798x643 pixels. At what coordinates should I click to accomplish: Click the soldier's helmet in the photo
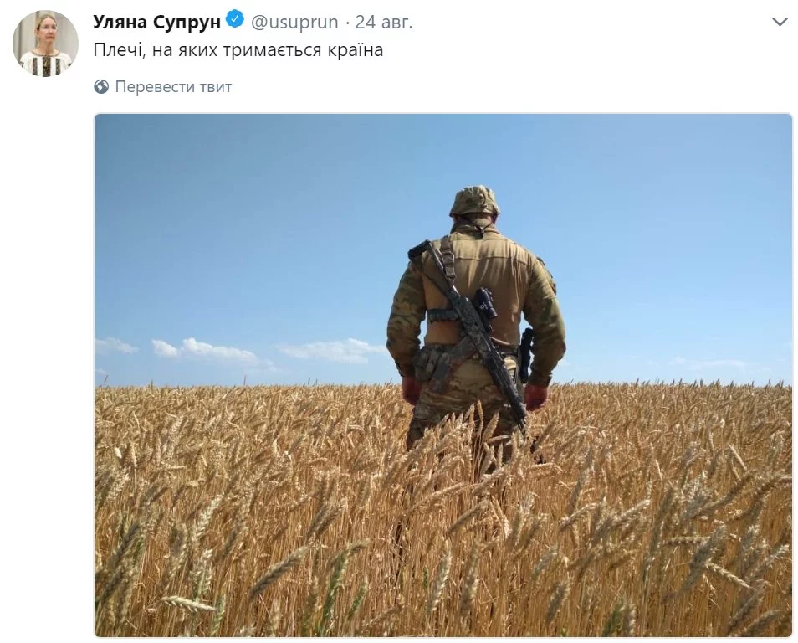(x=474, y=201)
